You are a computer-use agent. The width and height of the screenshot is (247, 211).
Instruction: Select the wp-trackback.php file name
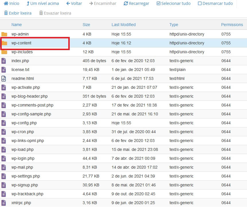(x=28, y=194)
